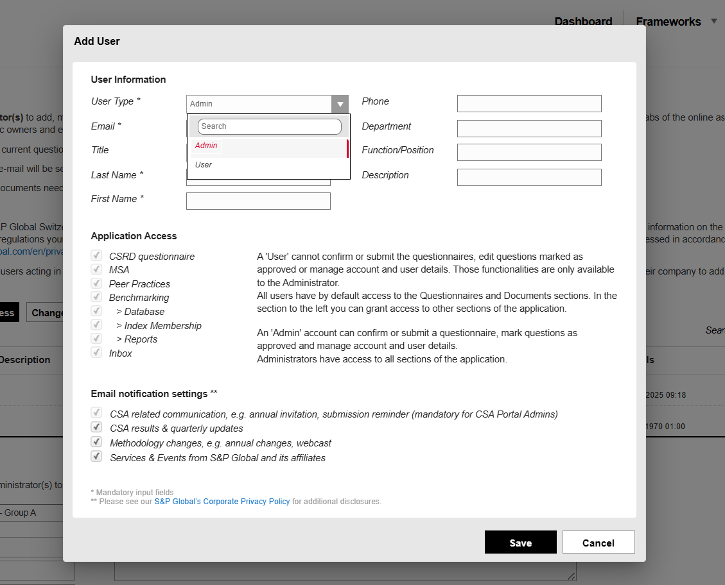725x585 pixels.
Task: Toggle CSA related communication checkbox
Action: [96, 413]
